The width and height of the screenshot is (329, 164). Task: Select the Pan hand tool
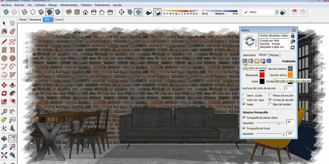click(x=12, y=139)
